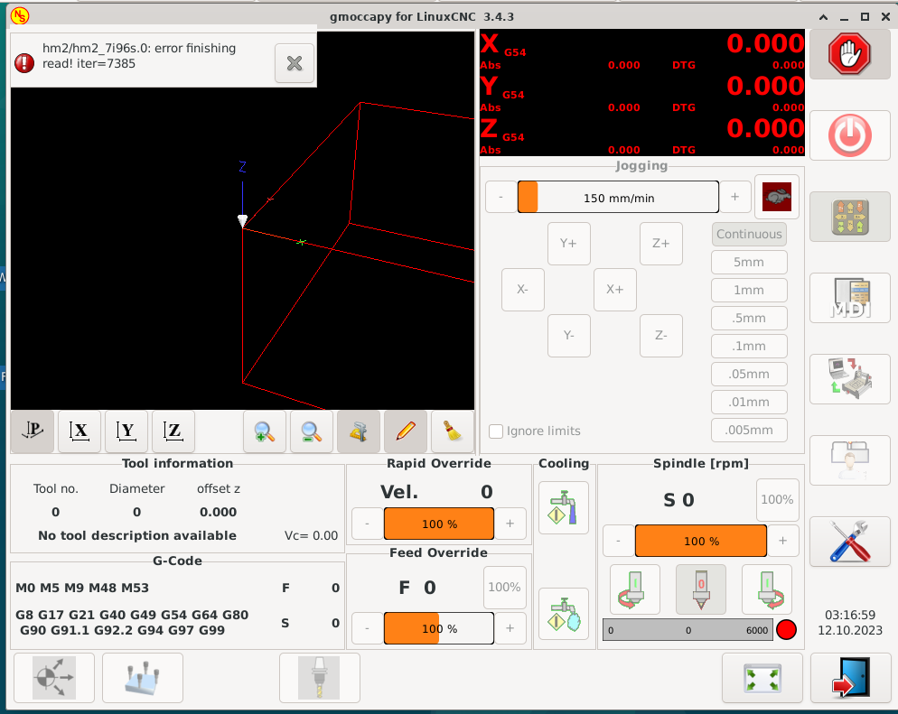The width and height of the screenshot is (898, 714).
Task: Switch preview to X view
Action: point(80,431)
